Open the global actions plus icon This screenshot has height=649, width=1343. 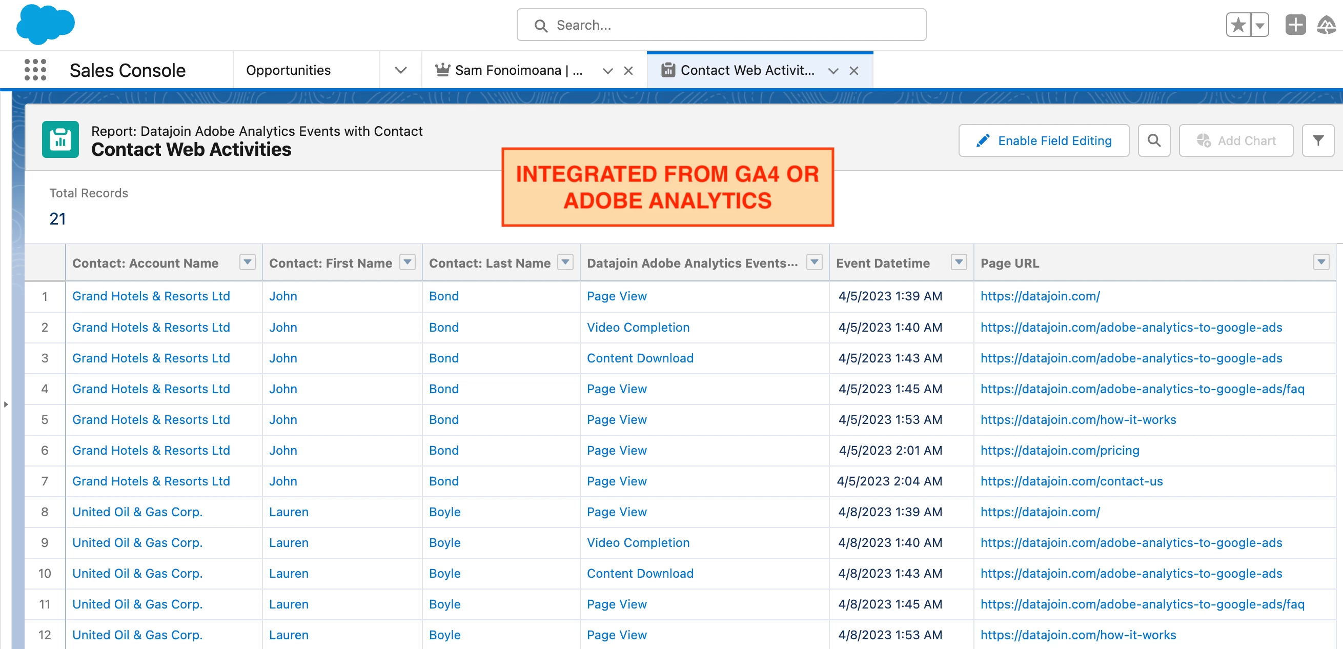click(1295, 25)
